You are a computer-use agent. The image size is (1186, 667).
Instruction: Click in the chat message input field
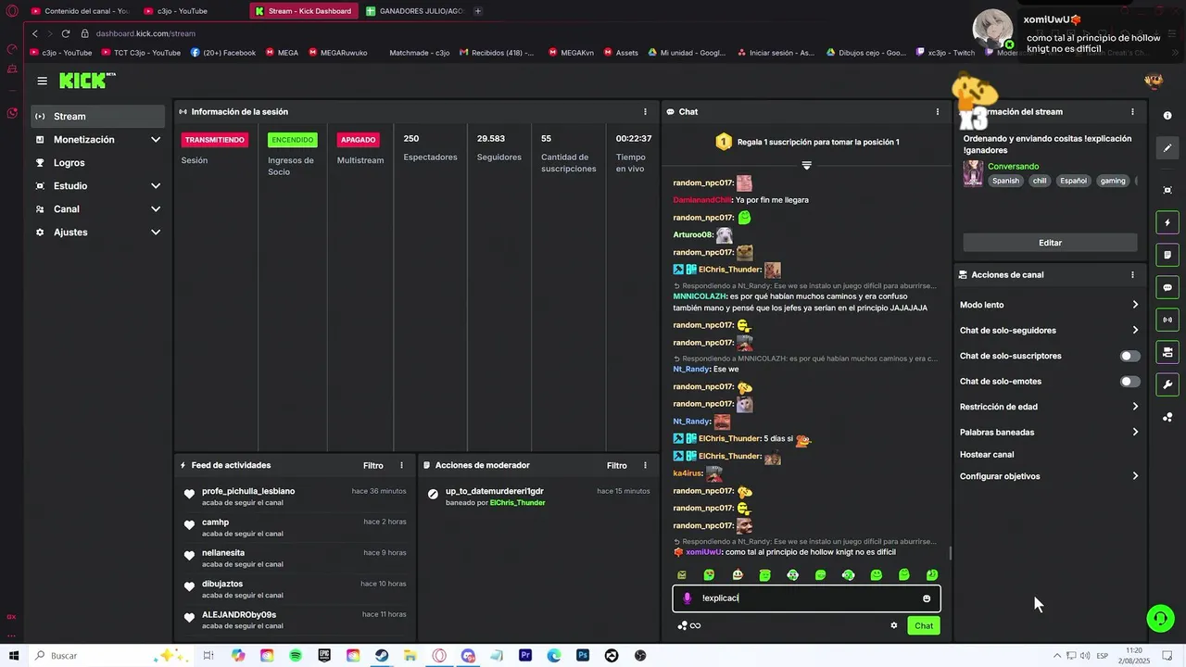pyautogui.click(x=806, y=598)
